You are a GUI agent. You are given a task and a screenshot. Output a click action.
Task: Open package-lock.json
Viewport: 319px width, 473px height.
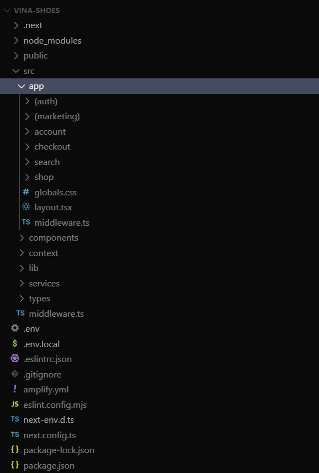pos(58,450)
